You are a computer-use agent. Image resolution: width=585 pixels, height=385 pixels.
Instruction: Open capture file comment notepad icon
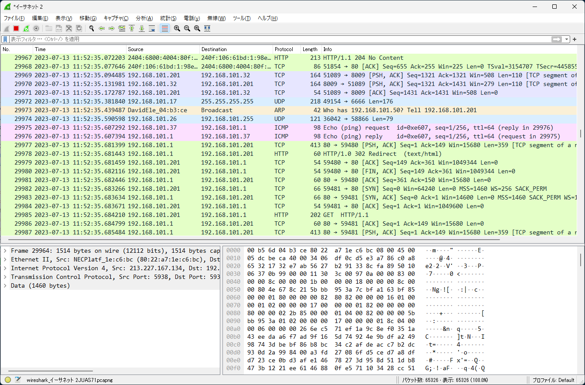tap(18, 380)
